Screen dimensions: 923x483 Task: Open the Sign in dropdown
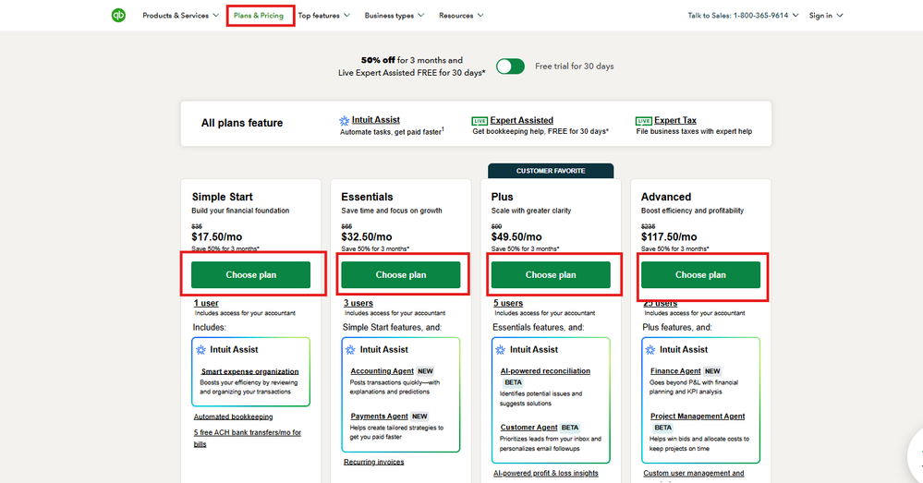826,16
